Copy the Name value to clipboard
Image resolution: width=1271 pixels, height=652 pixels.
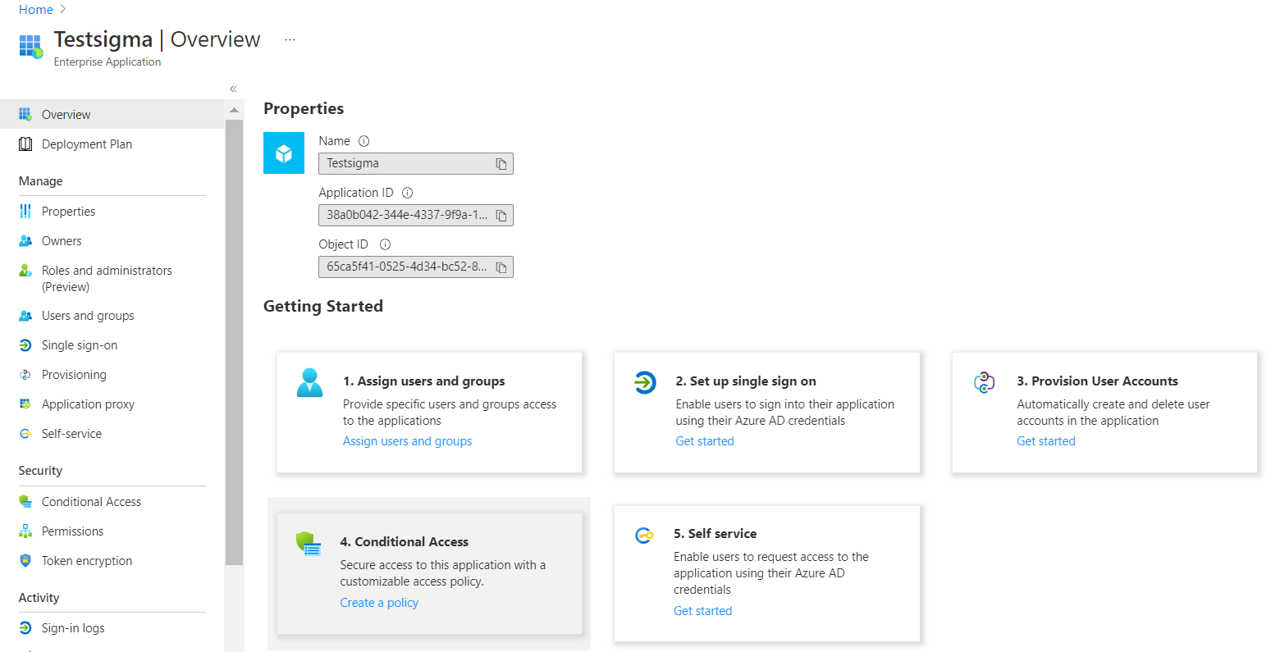point(501,164)
